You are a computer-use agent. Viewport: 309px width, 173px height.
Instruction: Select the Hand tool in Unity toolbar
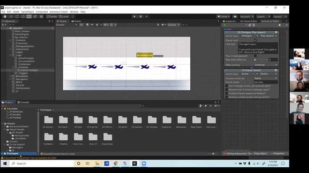point(5,17)
